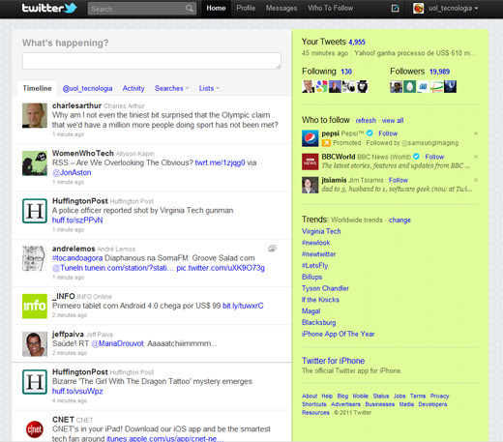The height and width of the screenshot is (442, 503).
Task: Open iPhone App Of The Year trend
Action: coord(339,334)
